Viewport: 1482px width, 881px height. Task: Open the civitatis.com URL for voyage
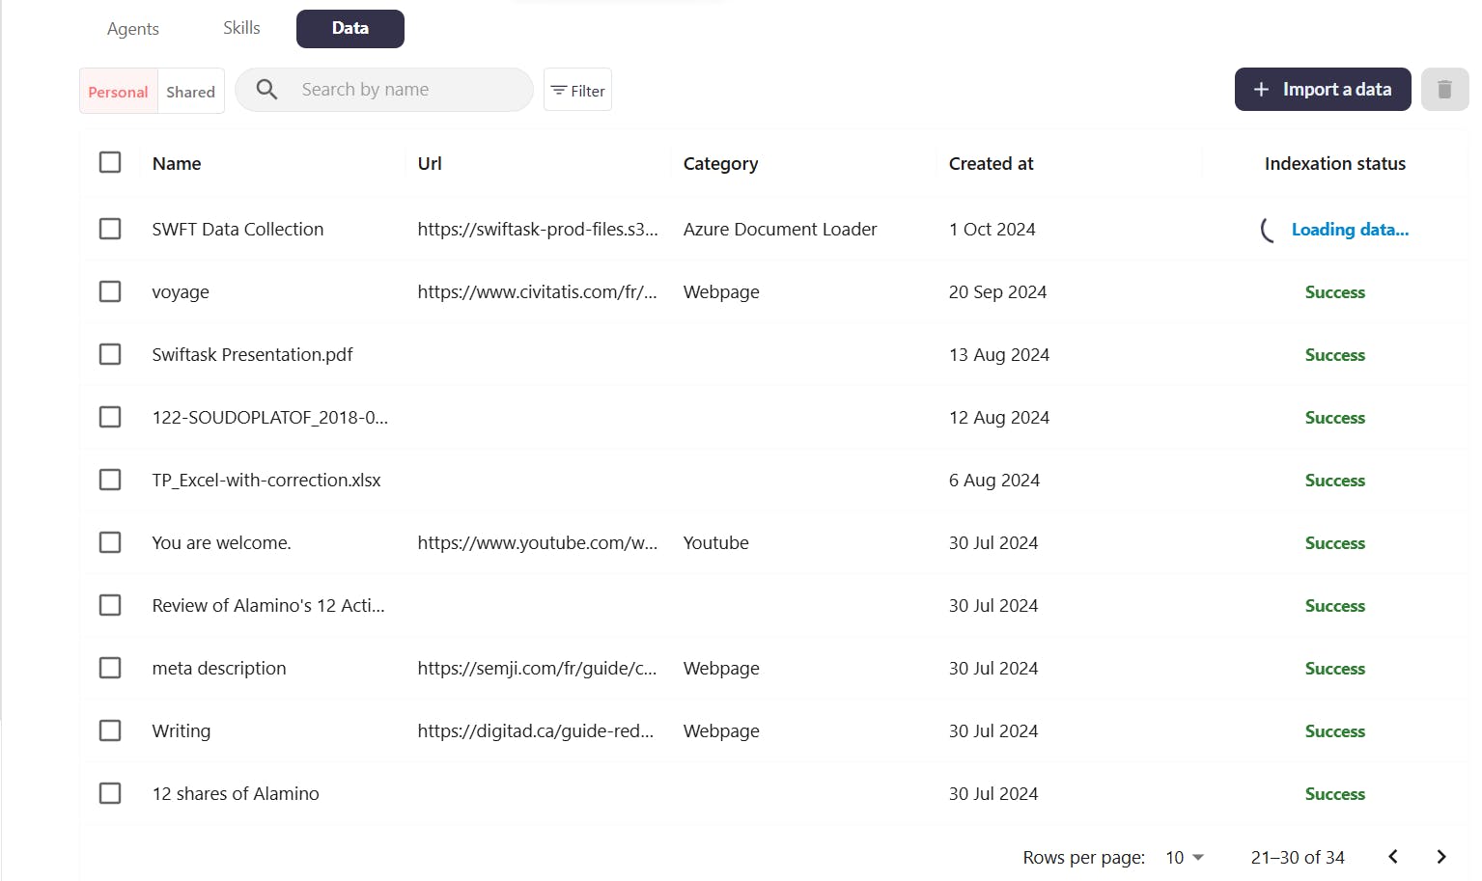[537, 291]
